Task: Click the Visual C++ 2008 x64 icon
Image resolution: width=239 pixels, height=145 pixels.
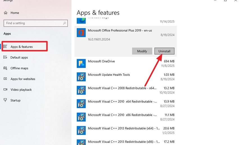Action: [x=81, y=90]
